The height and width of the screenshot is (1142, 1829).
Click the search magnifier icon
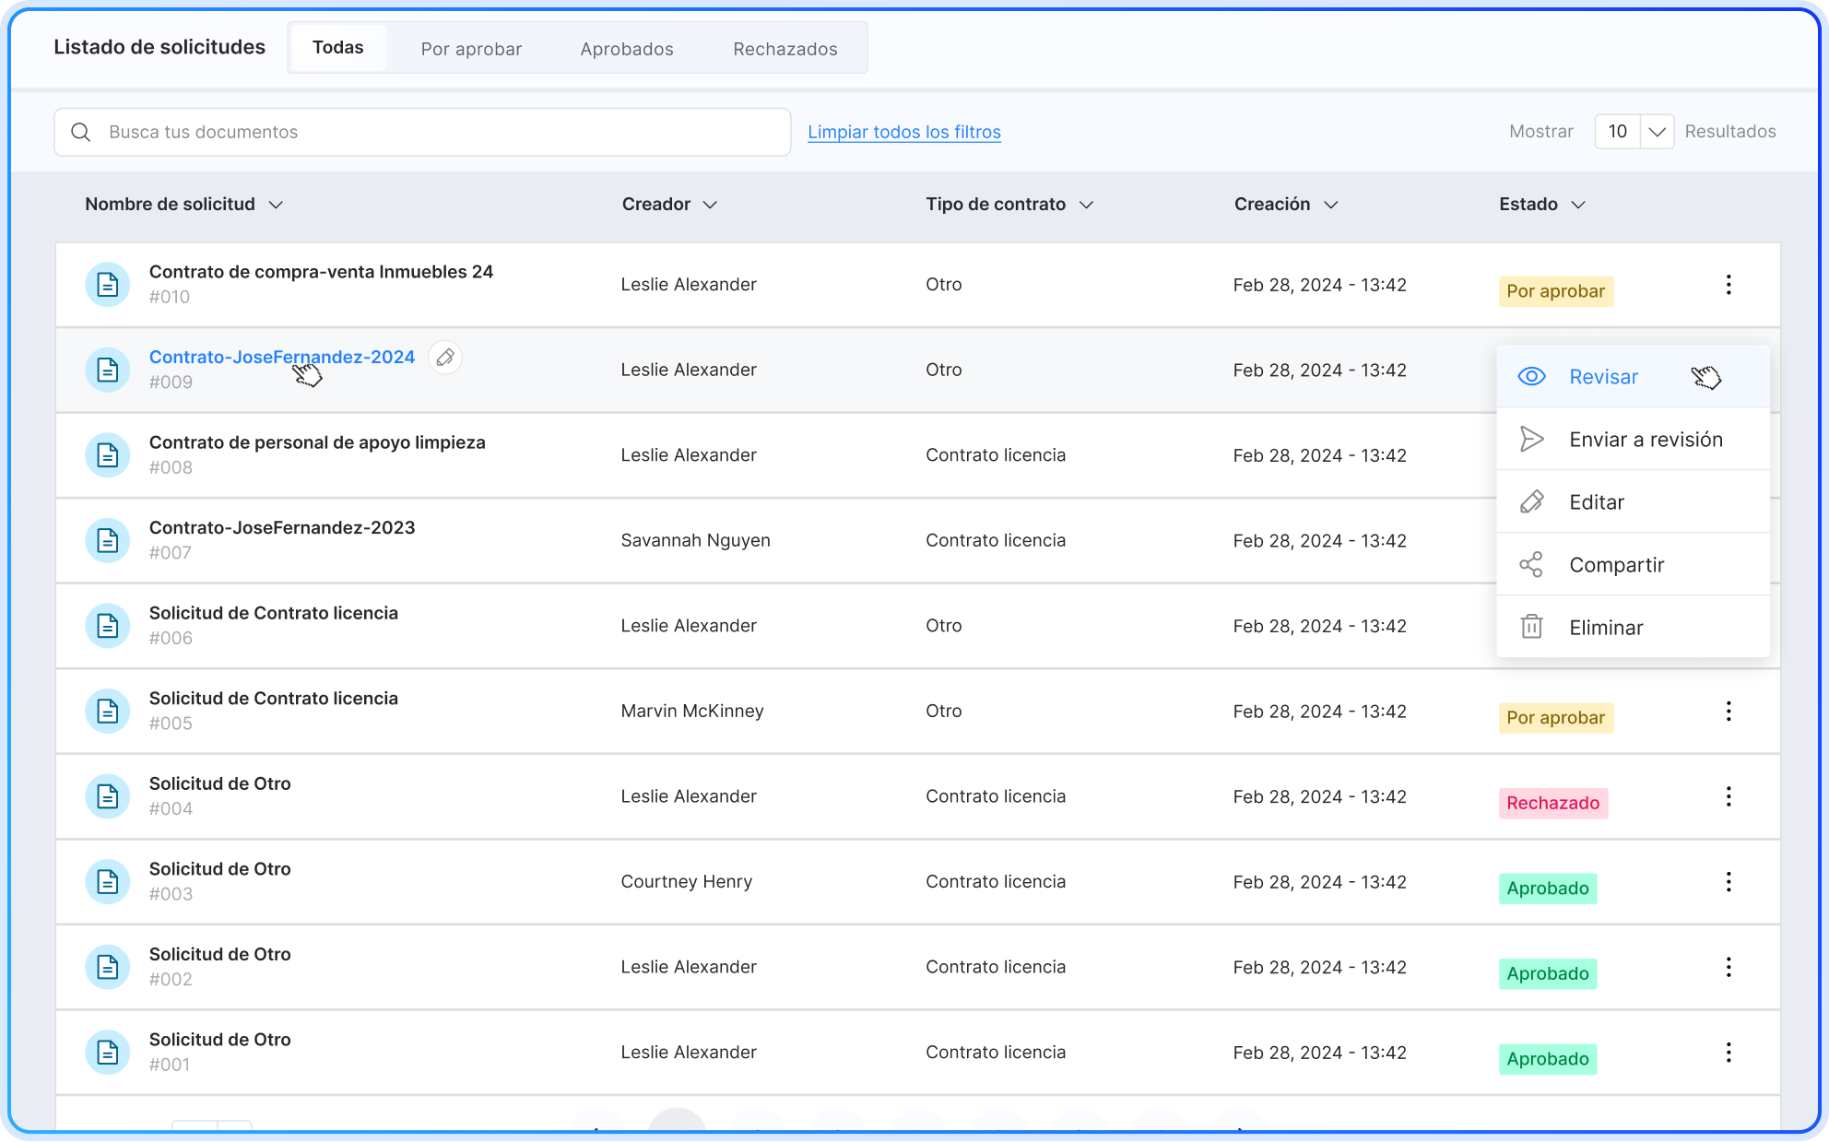click(81, 132)
